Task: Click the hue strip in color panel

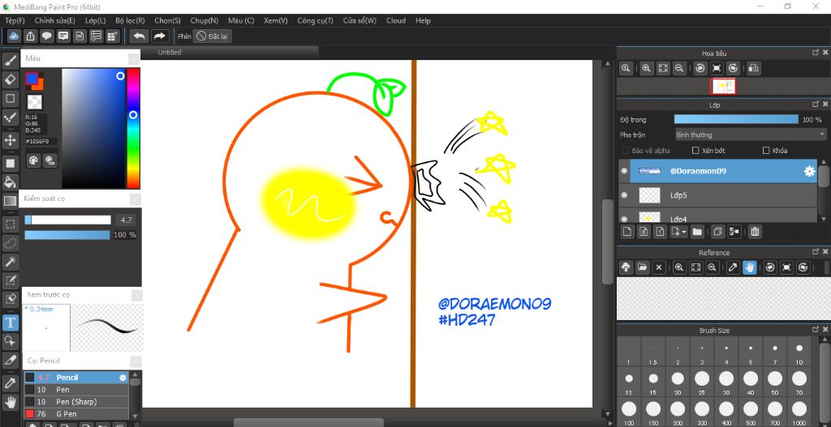Action: [x=133, y=127]
